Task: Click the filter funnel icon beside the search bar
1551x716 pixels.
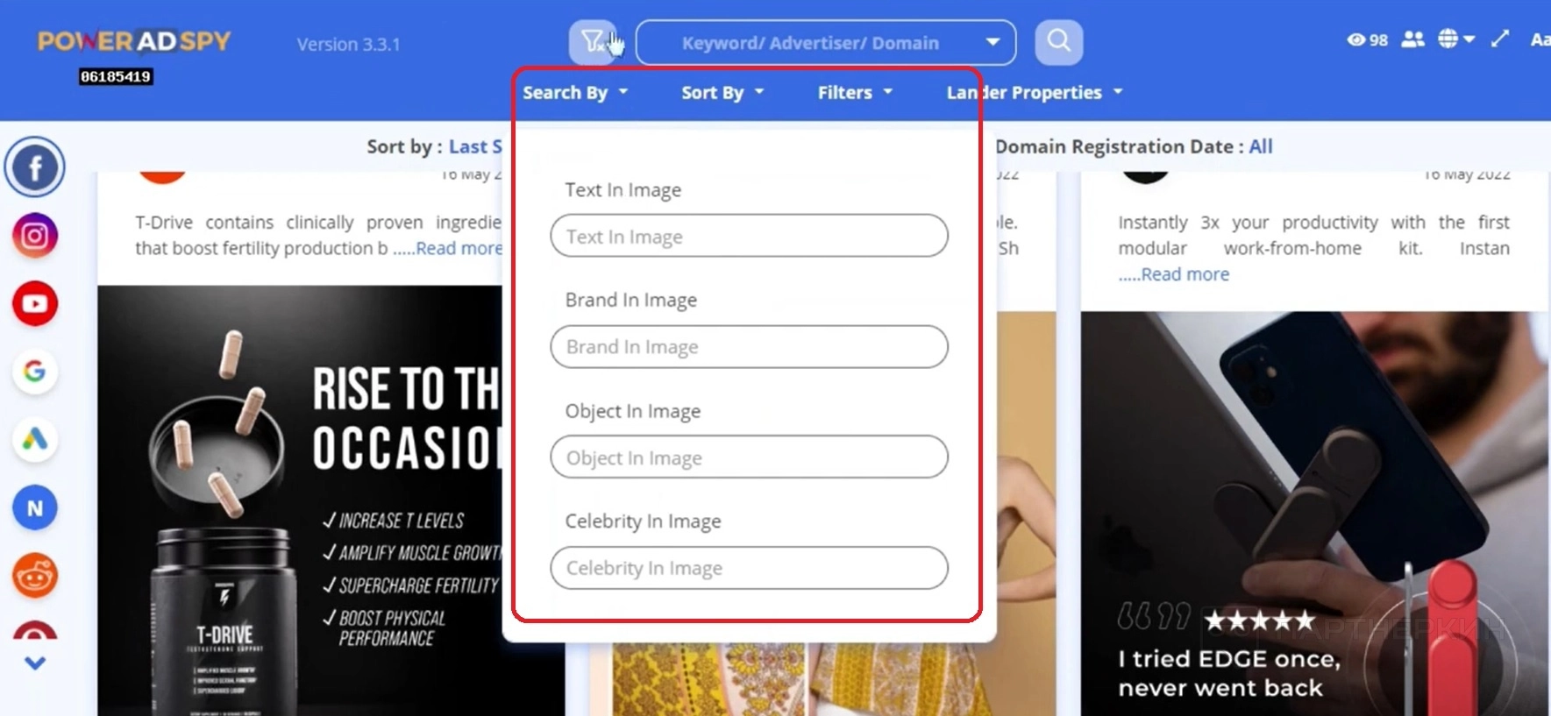Action: (593, 42)
